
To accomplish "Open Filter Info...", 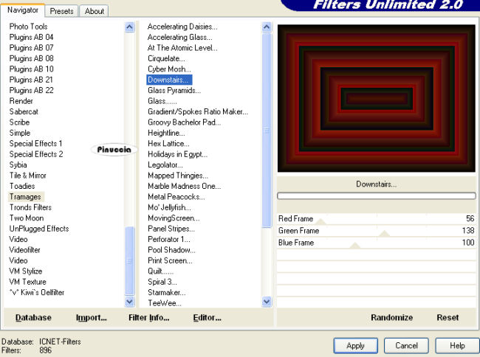I will point(148,318).
